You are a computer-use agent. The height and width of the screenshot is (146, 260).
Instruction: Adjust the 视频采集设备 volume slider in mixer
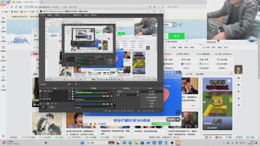click(x=90, y=104)
